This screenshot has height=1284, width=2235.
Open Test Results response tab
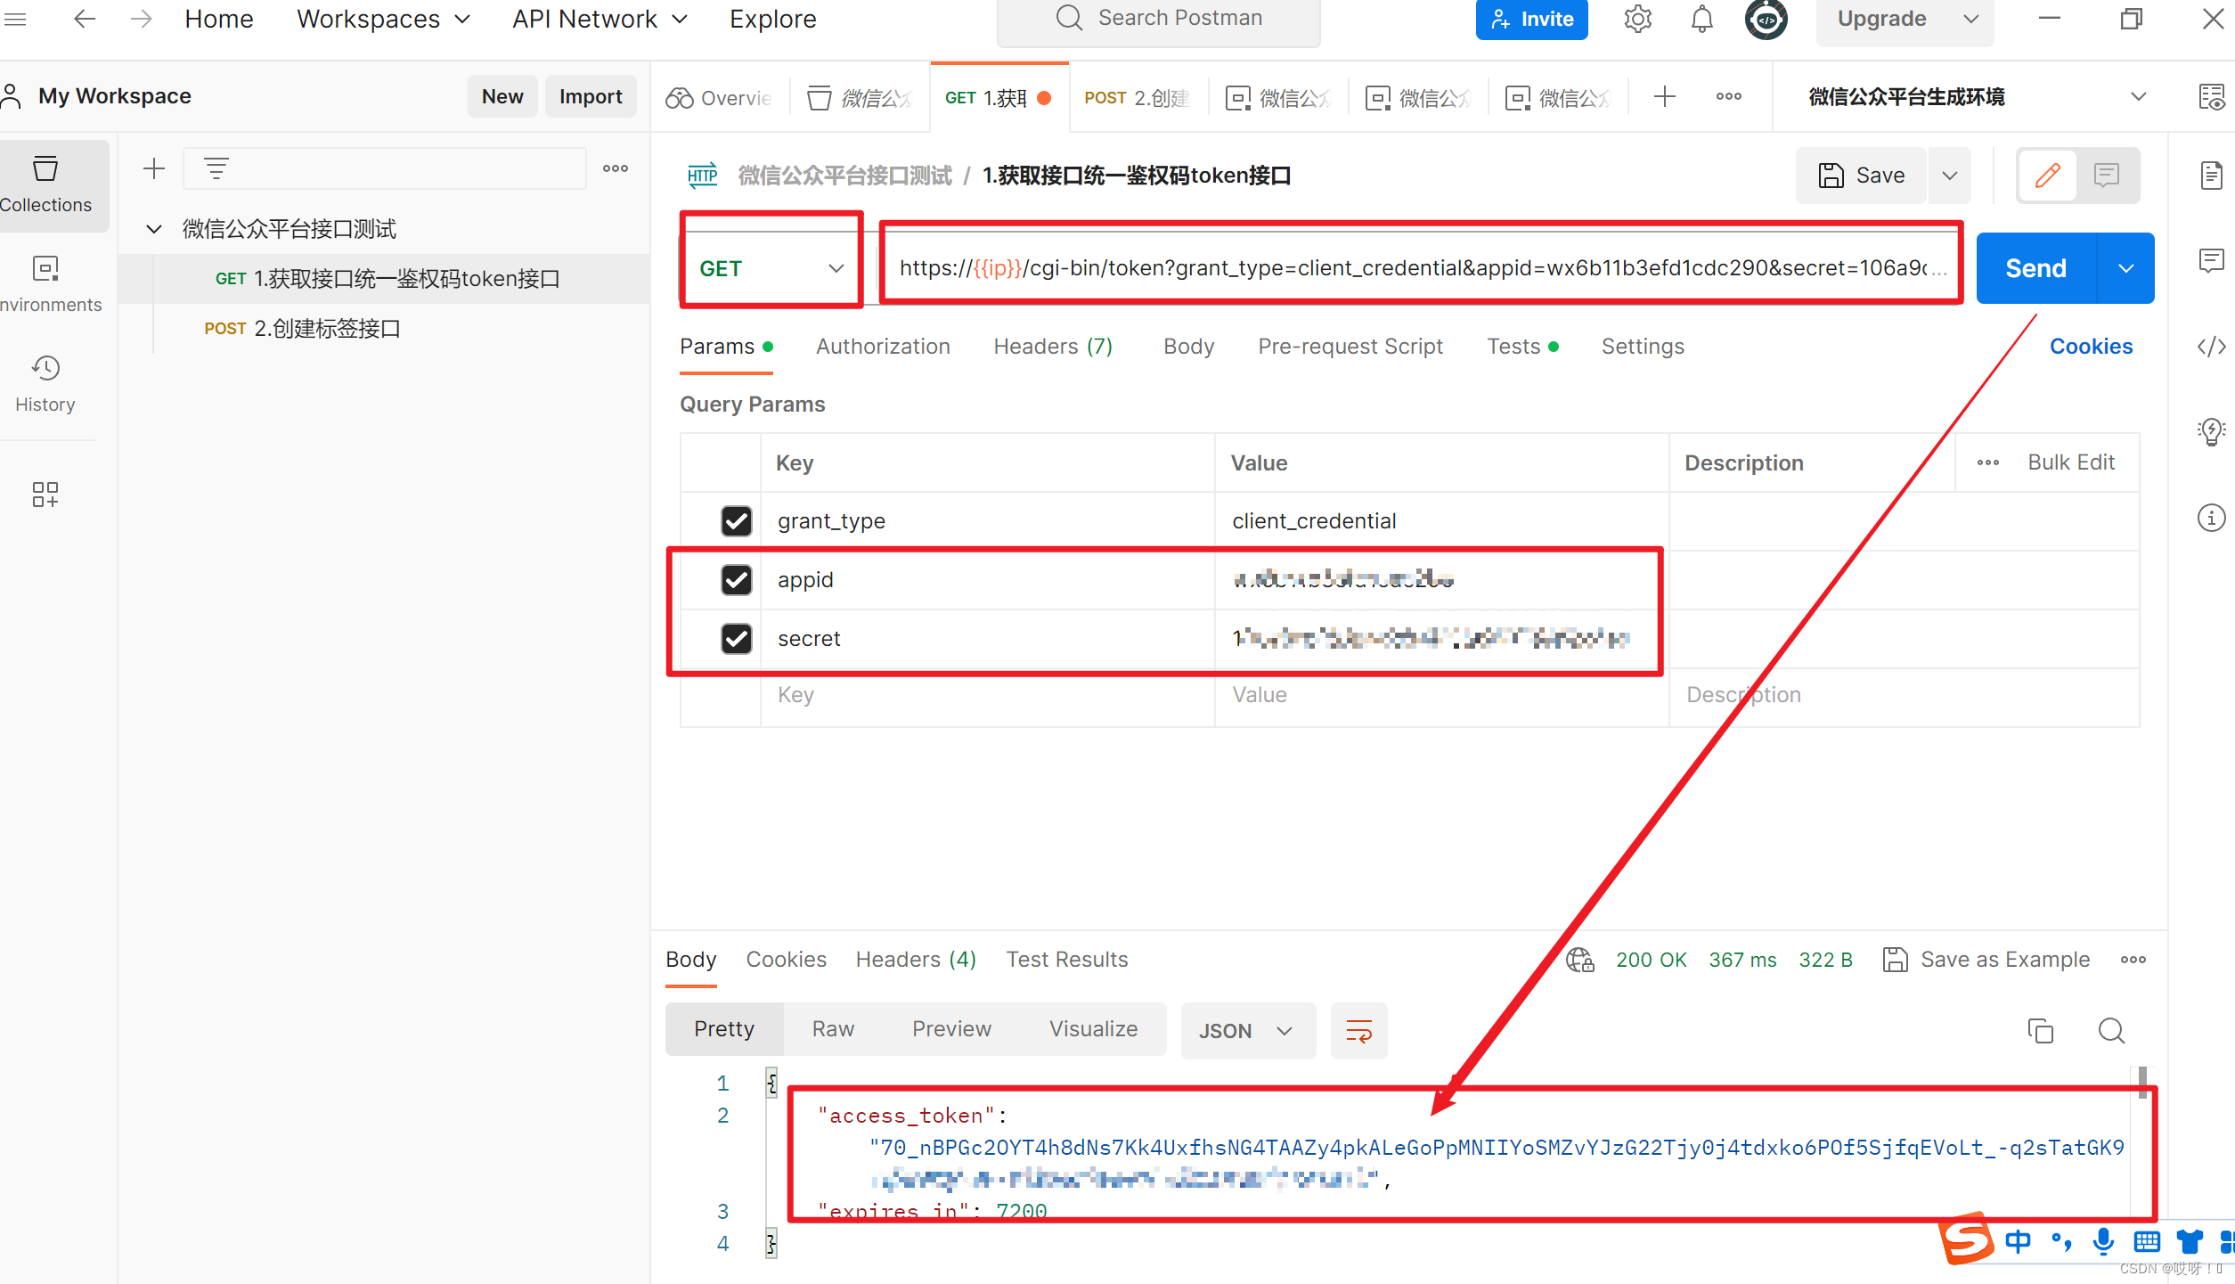(1067, 959)
